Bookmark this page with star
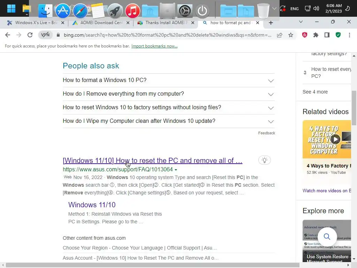Image resolution: width=357 pixels, height=268 pixels. click(x=291, y=35)
